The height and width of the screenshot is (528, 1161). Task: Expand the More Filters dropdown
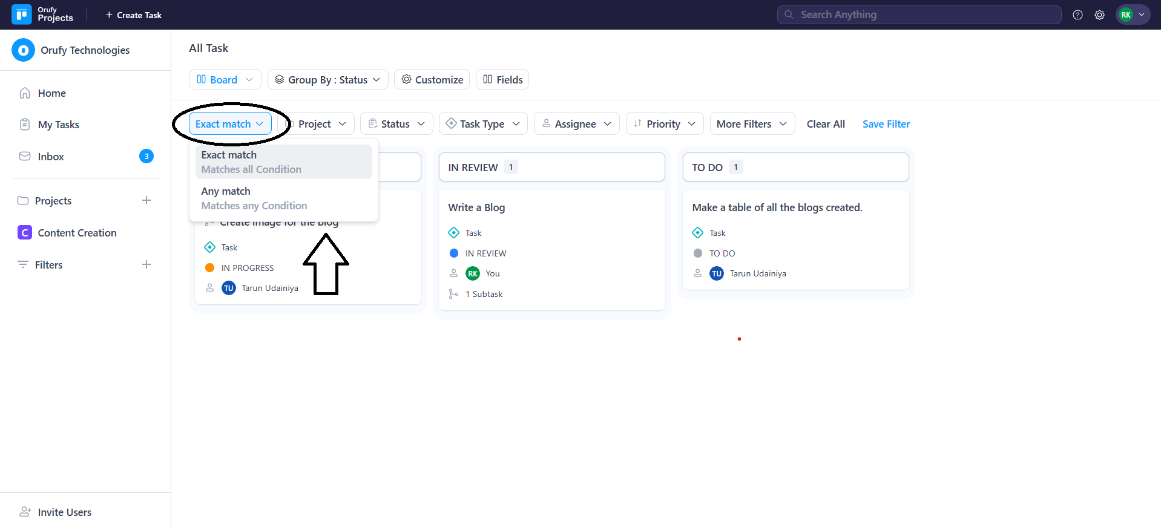coord(752,124)
